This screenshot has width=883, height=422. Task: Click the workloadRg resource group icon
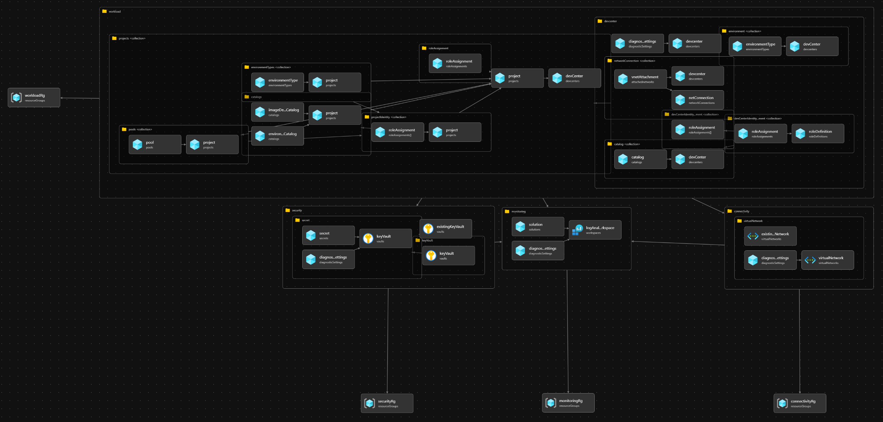click(16, 98)
